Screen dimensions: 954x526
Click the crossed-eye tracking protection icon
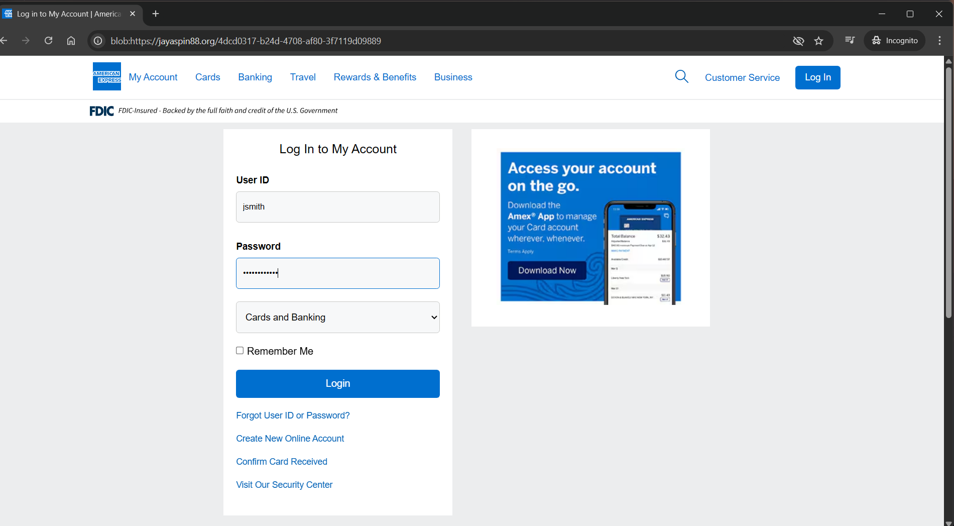(x=798, y=41)
